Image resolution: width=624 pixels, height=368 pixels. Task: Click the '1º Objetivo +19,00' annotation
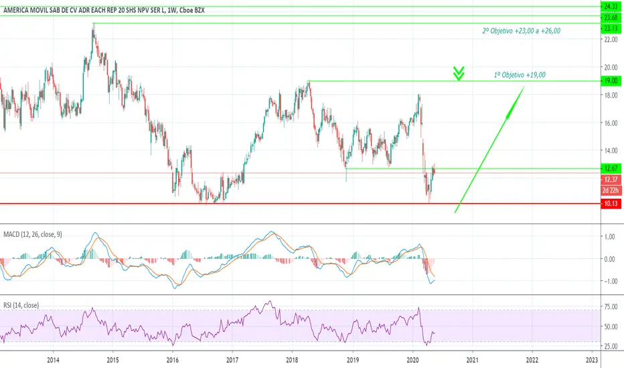click(520, 75)
